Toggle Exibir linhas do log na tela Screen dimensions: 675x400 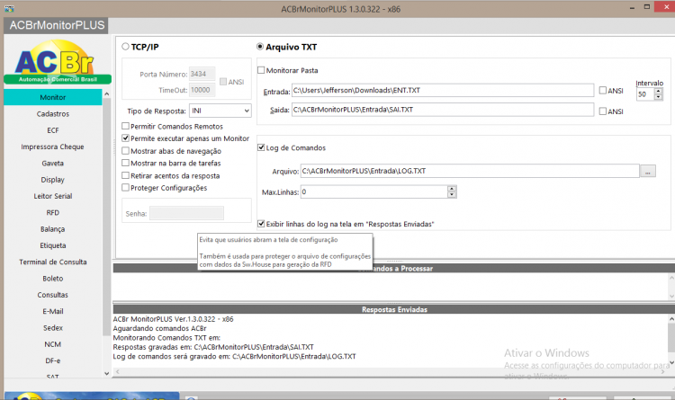tap(261, 224)
